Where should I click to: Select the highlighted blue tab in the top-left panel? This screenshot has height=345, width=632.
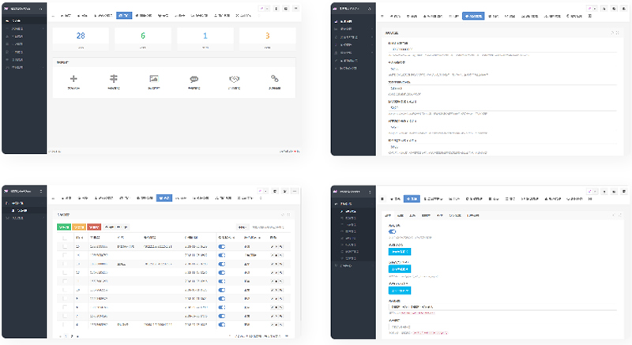(x=125, y=15)
